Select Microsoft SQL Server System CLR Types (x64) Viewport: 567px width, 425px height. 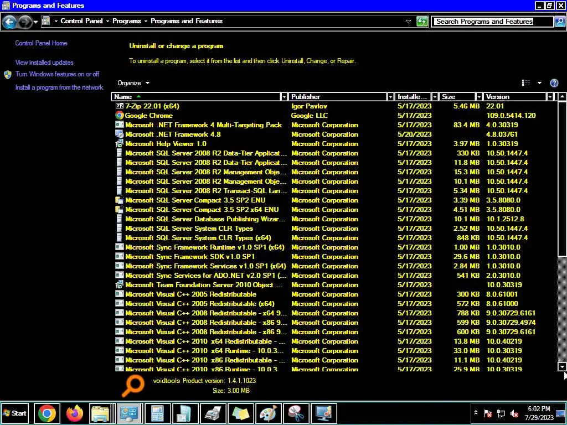pos(198,238)
